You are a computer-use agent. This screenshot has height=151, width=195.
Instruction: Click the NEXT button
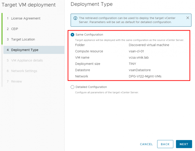(x=184, y=144)
